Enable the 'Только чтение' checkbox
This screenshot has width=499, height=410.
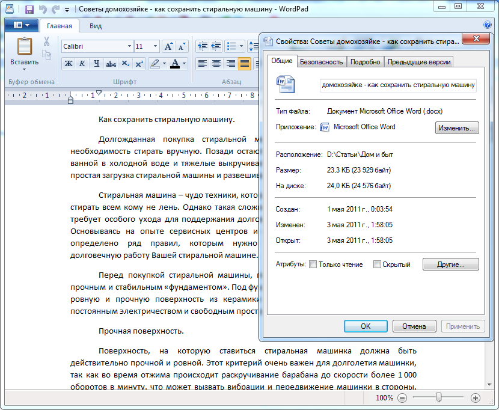313,265
